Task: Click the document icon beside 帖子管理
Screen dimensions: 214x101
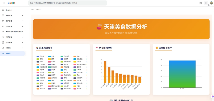Action: tap(3, 43)
